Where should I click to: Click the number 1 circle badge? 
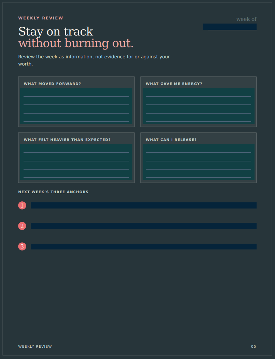coord(22,205)
